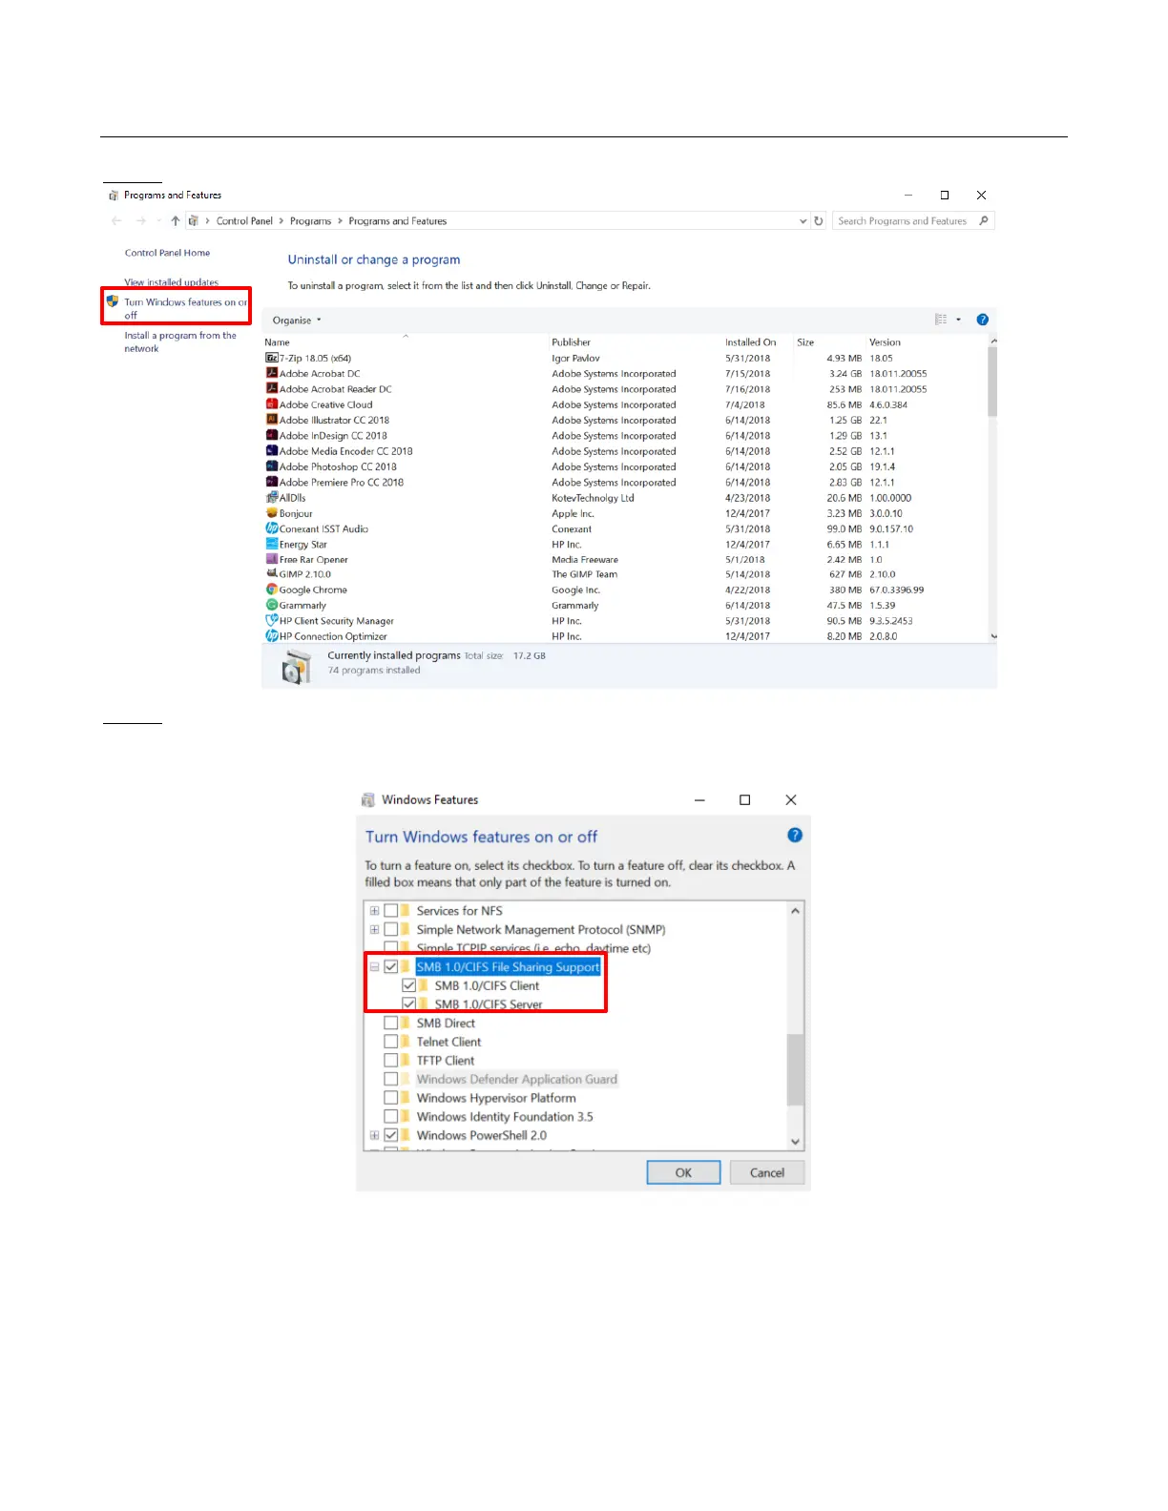Viewport: 1168px width, 1511px height.
Task: Collapse SMB 1.0/CIFS File Sharing Support node
Action: 374,966
